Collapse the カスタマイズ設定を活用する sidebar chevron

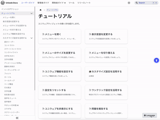pos(31,38)
